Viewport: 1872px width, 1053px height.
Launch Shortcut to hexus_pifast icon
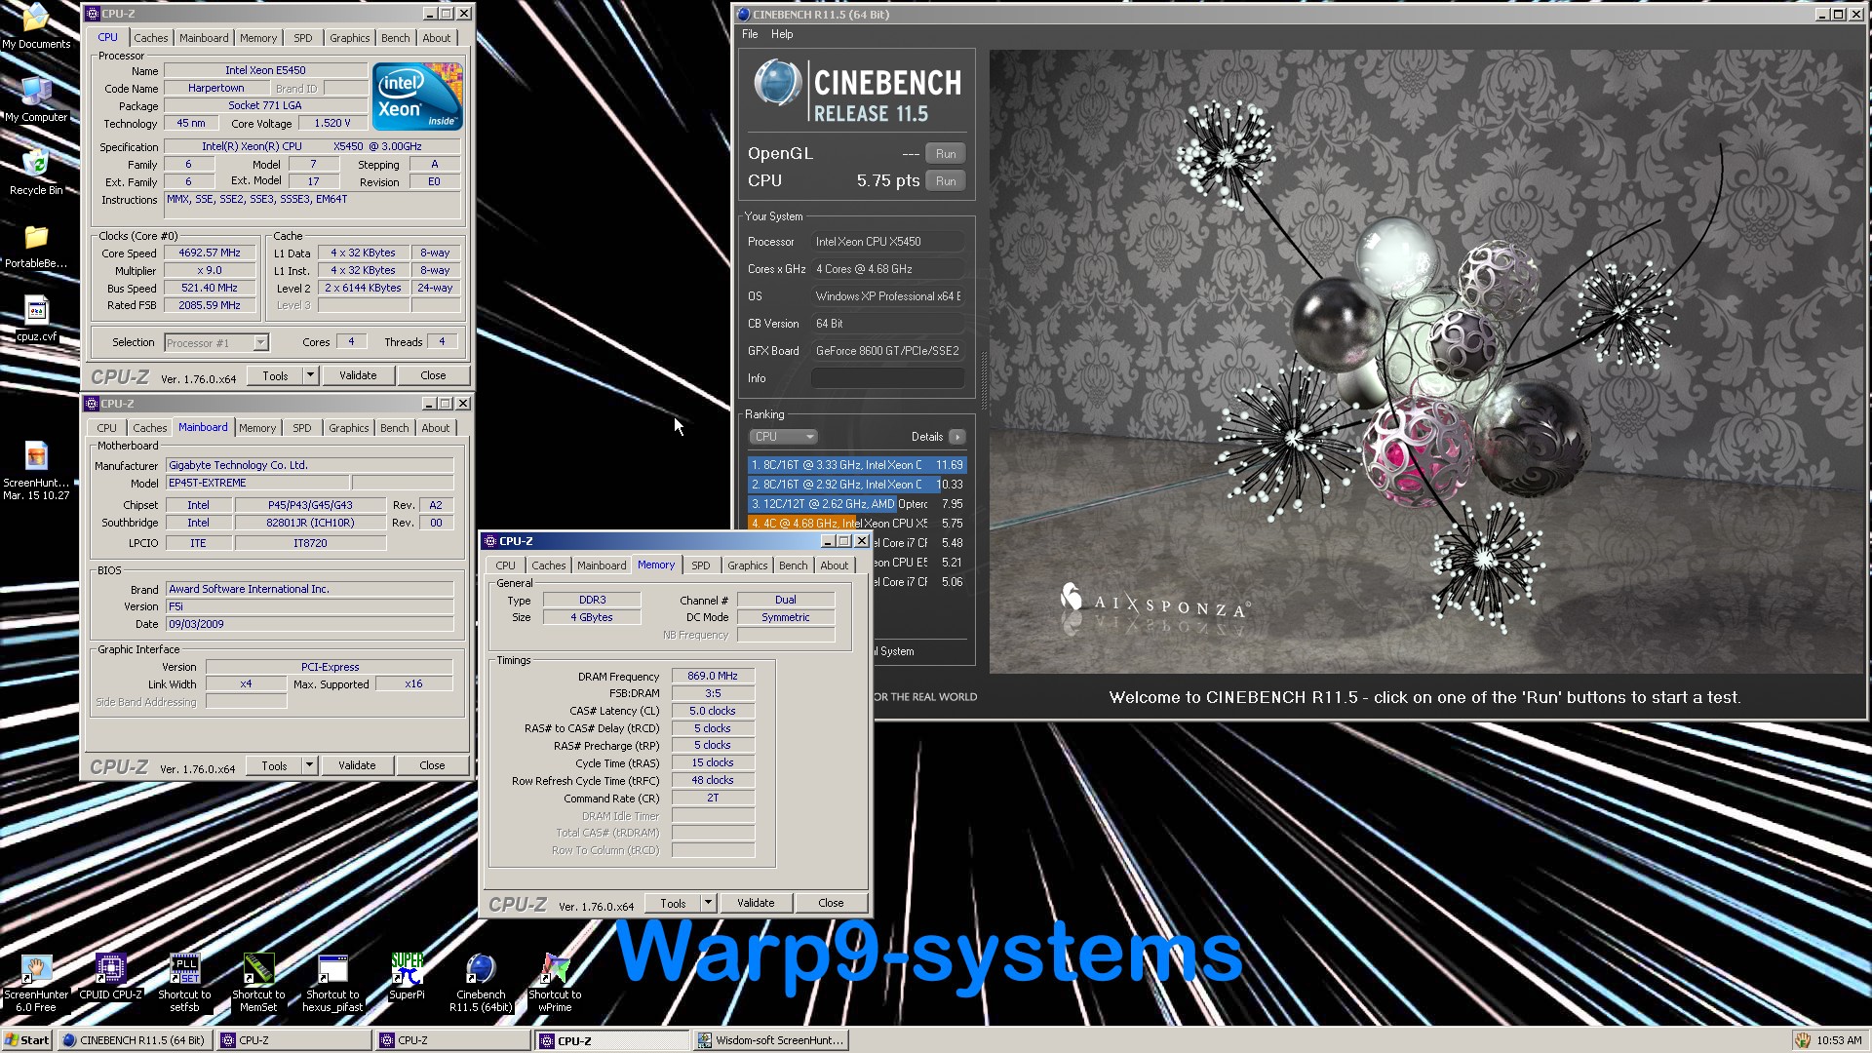point(332,983)
